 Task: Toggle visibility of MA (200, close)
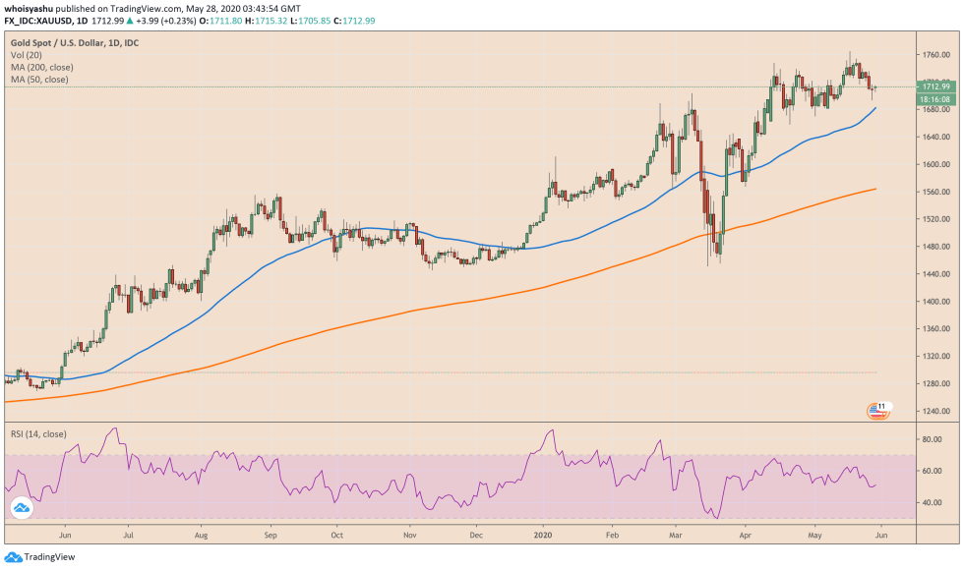tap(41, 69)
